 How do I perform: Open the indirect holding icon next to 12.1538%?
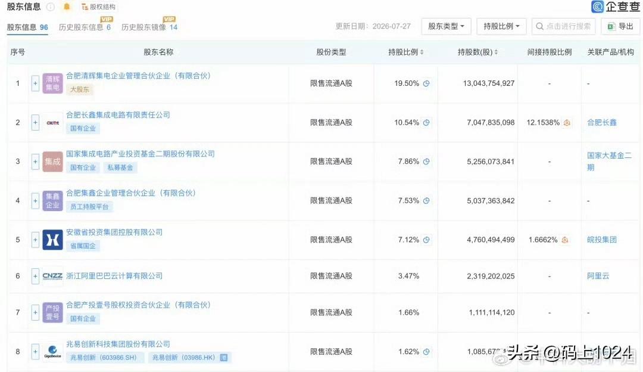pyautogui.click(x=567, y=122)
